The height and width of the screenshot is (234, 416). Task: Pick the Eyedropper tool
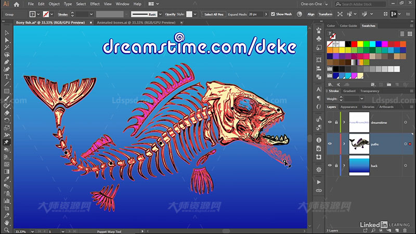[7, 179]
